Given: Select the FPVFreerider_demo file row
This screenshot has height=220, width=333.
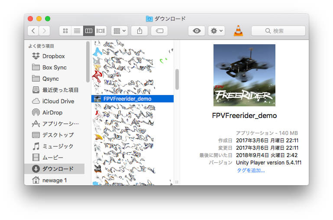Looking at the screenshot, I should click(132, 99).
